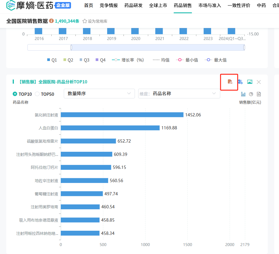279x254 pixels.
Task: Click the left handle of year range slider
Action: point(71,47)
